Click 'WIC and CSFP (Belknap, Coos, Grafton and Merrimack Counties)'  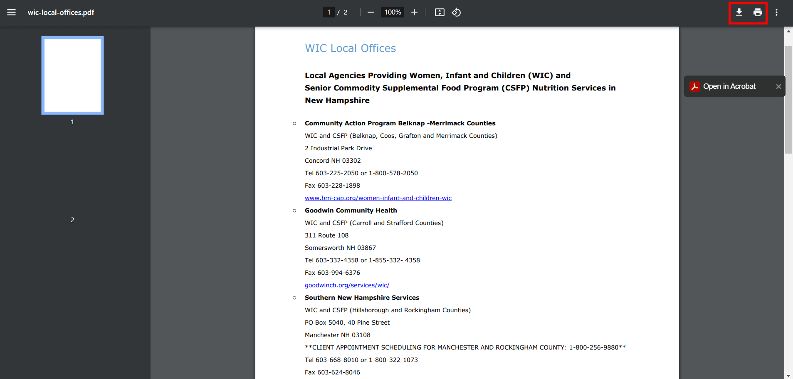click(x=401, y=136)
